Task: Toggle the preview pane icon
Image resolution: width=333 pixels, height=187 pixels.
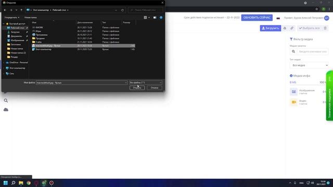Action: pos(155,17)
